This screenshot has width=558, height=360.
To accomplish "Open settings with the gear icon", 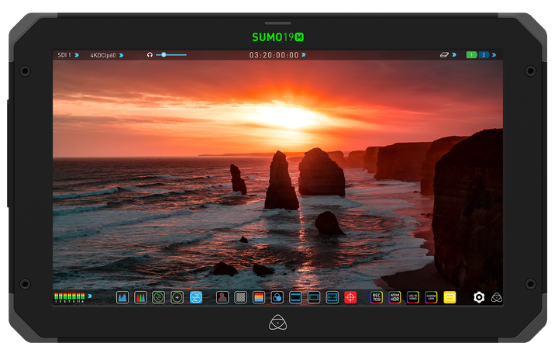I will tap(479, 297).
